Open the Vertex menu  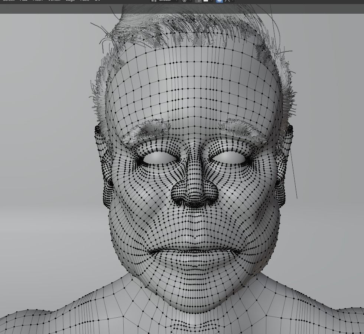pyautogui.click(x=54, y=1)
